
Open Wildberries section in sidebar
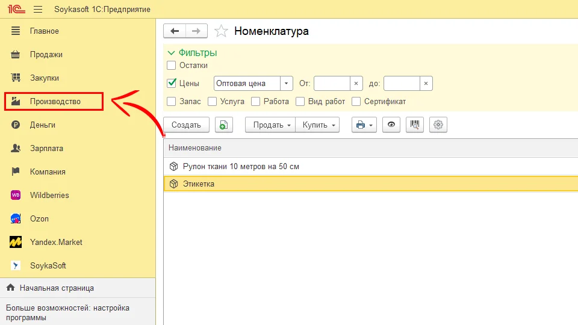(x=49, y=195)
